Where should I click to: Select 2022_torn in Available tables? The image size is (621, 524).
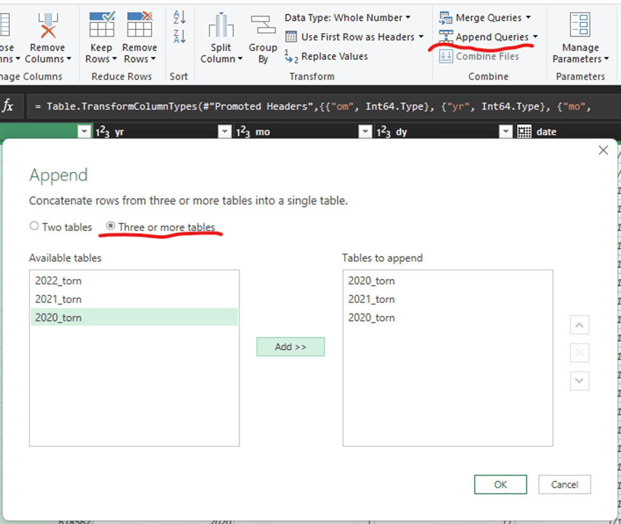coord(59,281)
